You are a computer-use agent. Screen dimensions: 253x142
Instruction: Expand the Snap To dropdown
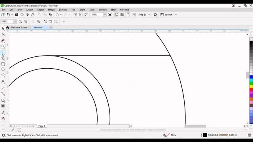click(x=149, y=15)
